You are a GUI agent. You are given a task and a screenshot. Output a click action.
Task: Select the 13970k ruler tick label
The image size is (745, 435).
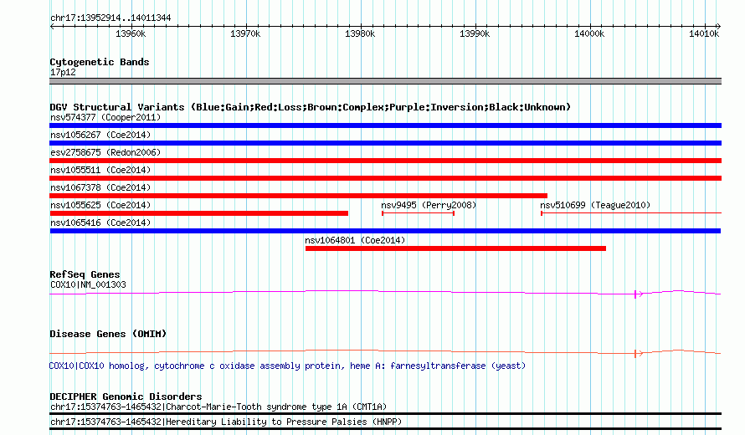tap(245, 34)
